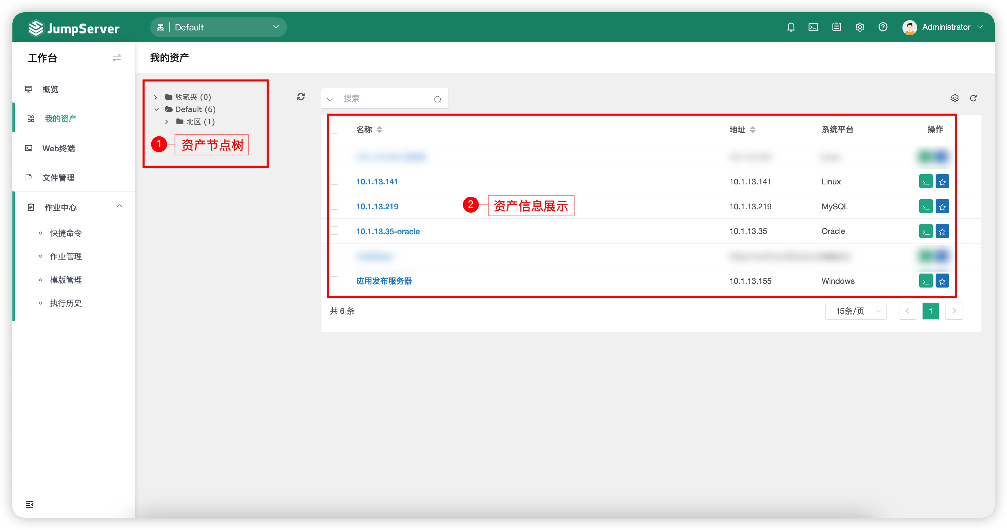Favorite the 应用发布服务器 asset
This screenshot has width=1007, height=530.
(x=942, y=281)
